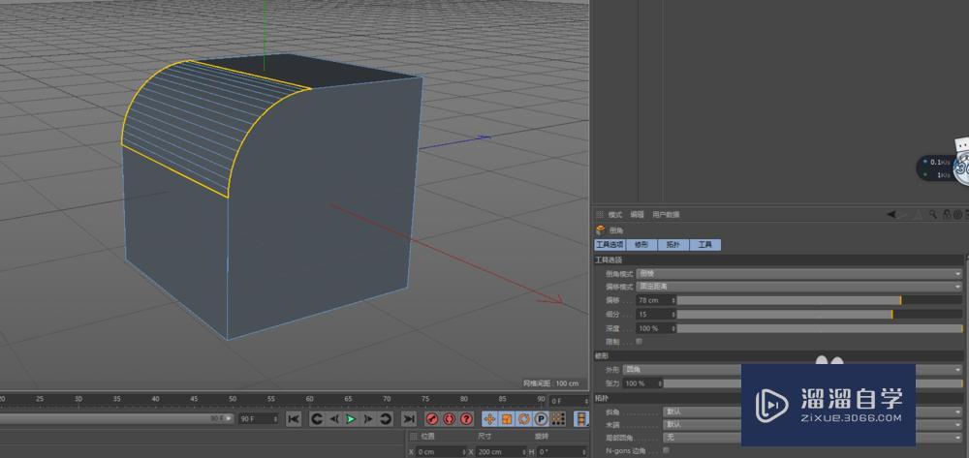The width and height of the screenshot is (969, 458).
Task: Enable the 限制 checkbox
Action: (639, 341)
